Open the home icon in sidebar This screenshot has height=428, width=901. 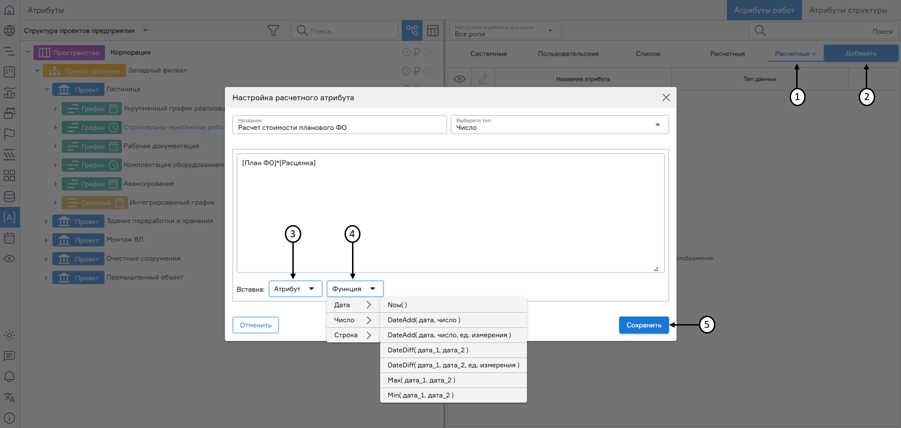[9, 10]
